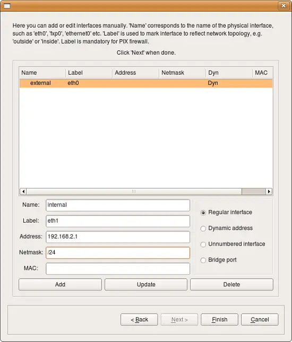The height and width of the screenshot is (342, 292).
Task: Click the MAC column header
Action: pyautogui.click(x=263, y=73)
